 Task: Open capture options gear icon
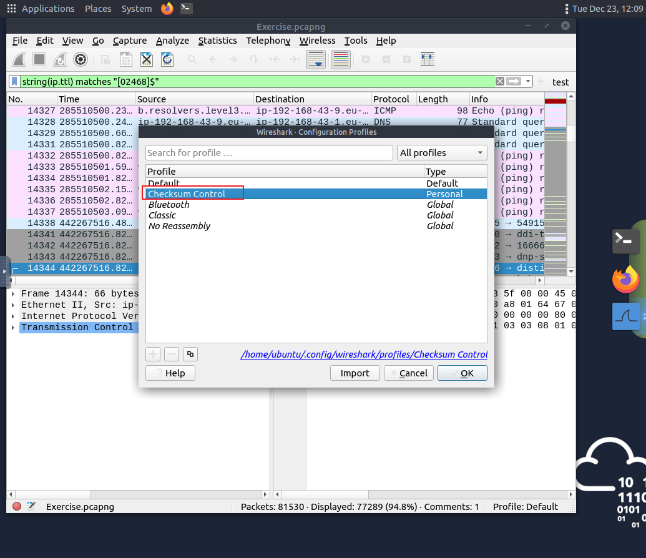click(81, 59)
